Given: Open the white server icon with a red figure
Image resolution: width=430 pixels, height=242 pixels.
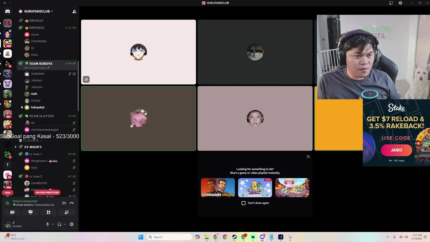Looking at the screenshot, I should [x=7, y=53].
